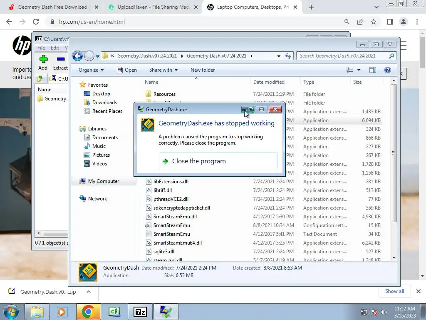Screen dimensions: 426x320
Task: Open Chrome side panel icon
Action: click(390, 22)
